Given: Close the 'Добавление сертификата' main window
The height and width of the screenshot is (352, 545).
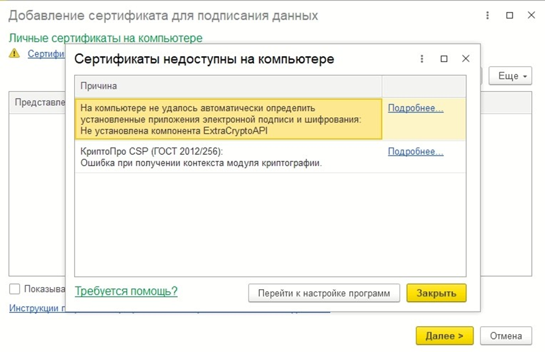Looking at the screenshot, I should (x=531, y=15).
